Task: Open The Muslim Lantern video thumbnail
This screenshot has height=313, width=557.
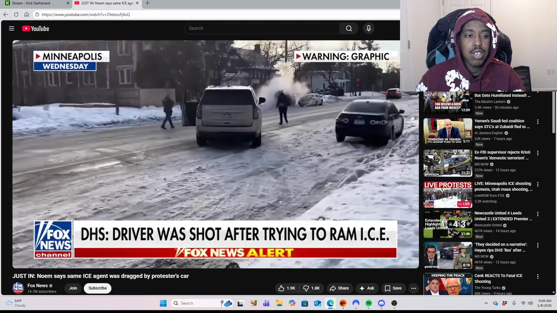Action: click(448, 103)
